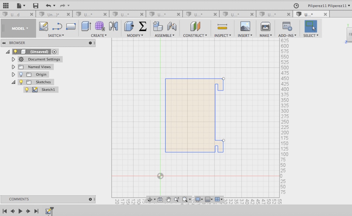
Task: Expand the Document Settings node
Action: (x=13, y=60)
